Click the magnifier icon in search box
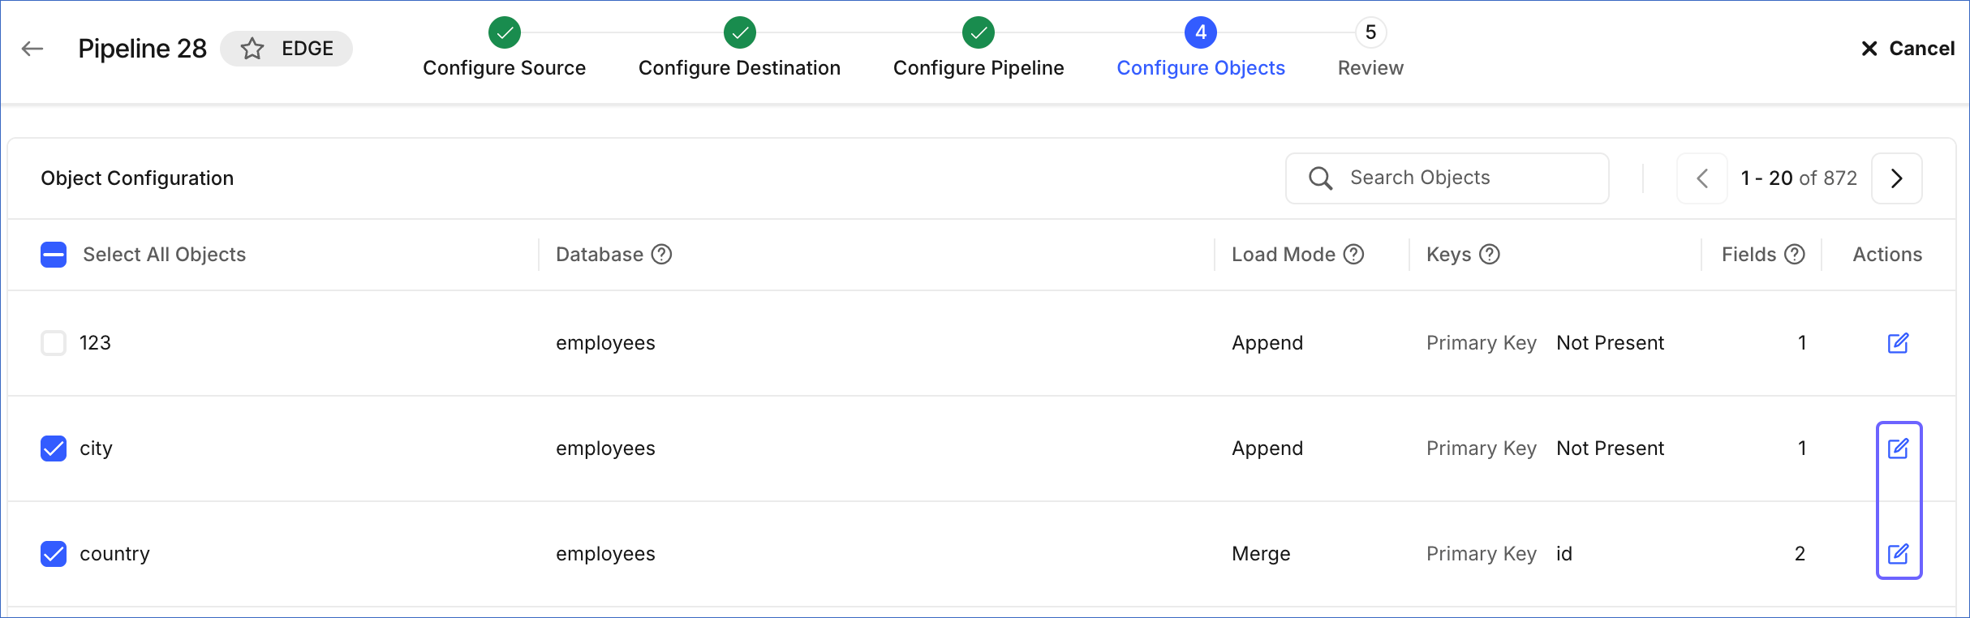1970x618 pixels. click(x=1321, y=178)
